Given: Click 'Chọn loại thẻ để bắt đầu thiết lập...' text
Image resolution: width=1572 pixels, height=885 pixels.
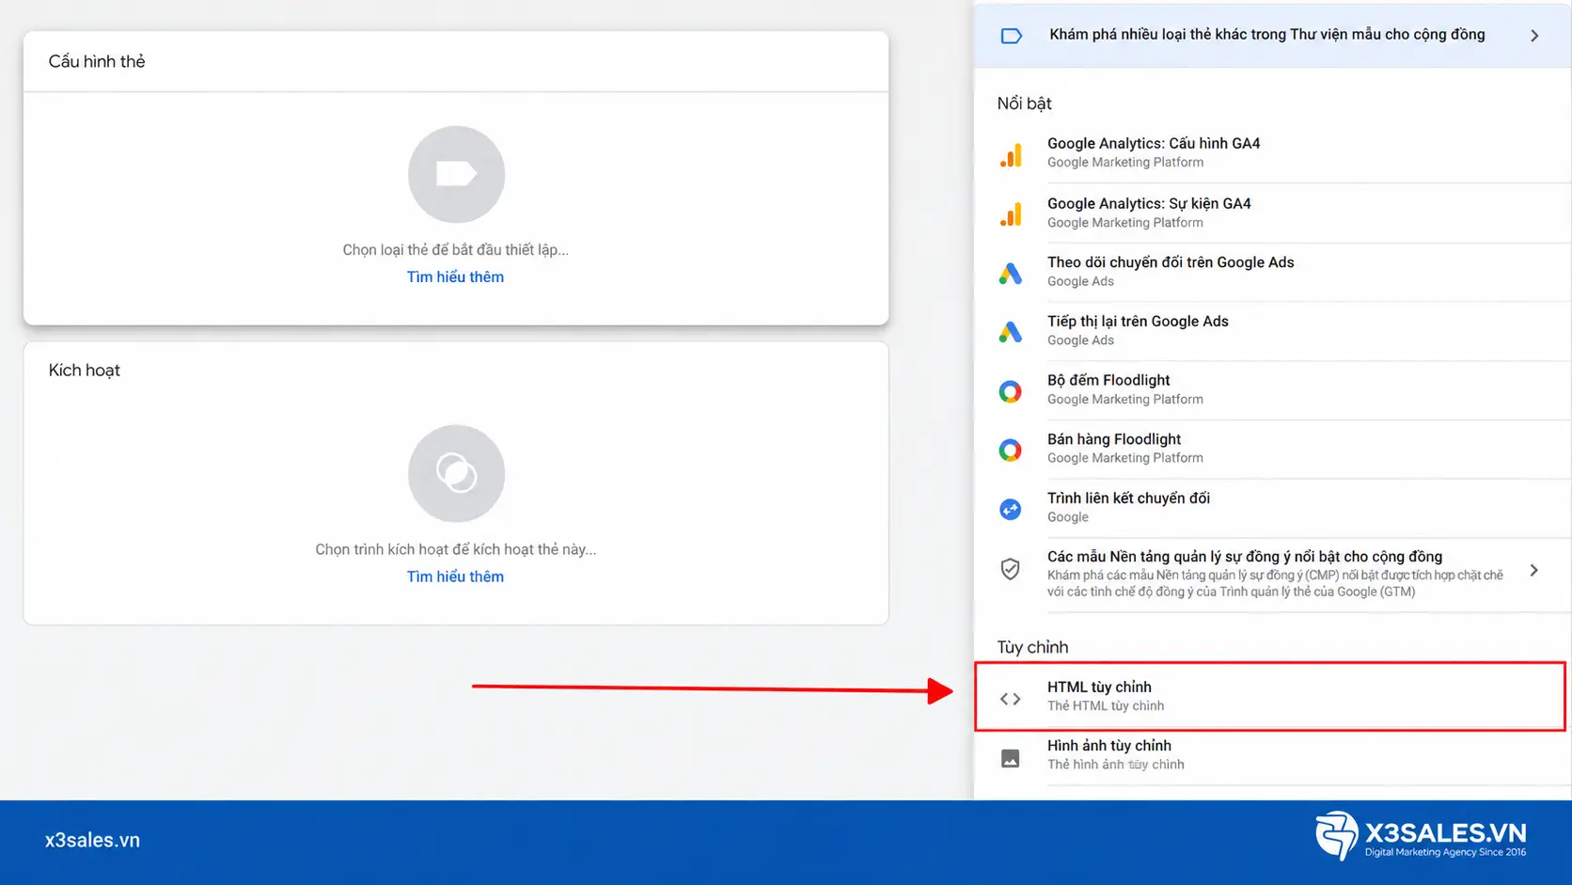Looking at the screenshot, I should point(455,250).
